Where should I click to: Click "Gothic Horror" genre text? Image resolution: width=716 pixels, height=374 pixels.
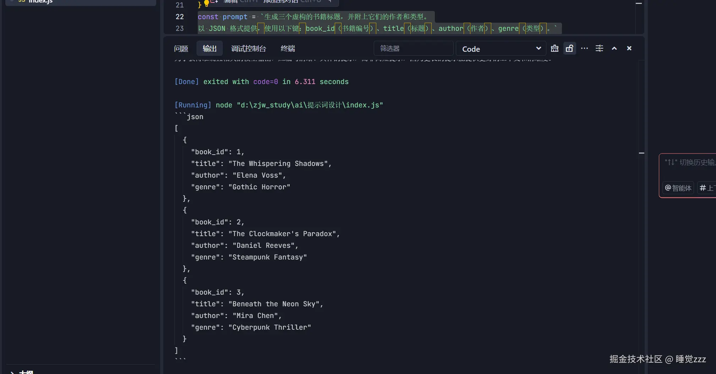click(259, 187)
